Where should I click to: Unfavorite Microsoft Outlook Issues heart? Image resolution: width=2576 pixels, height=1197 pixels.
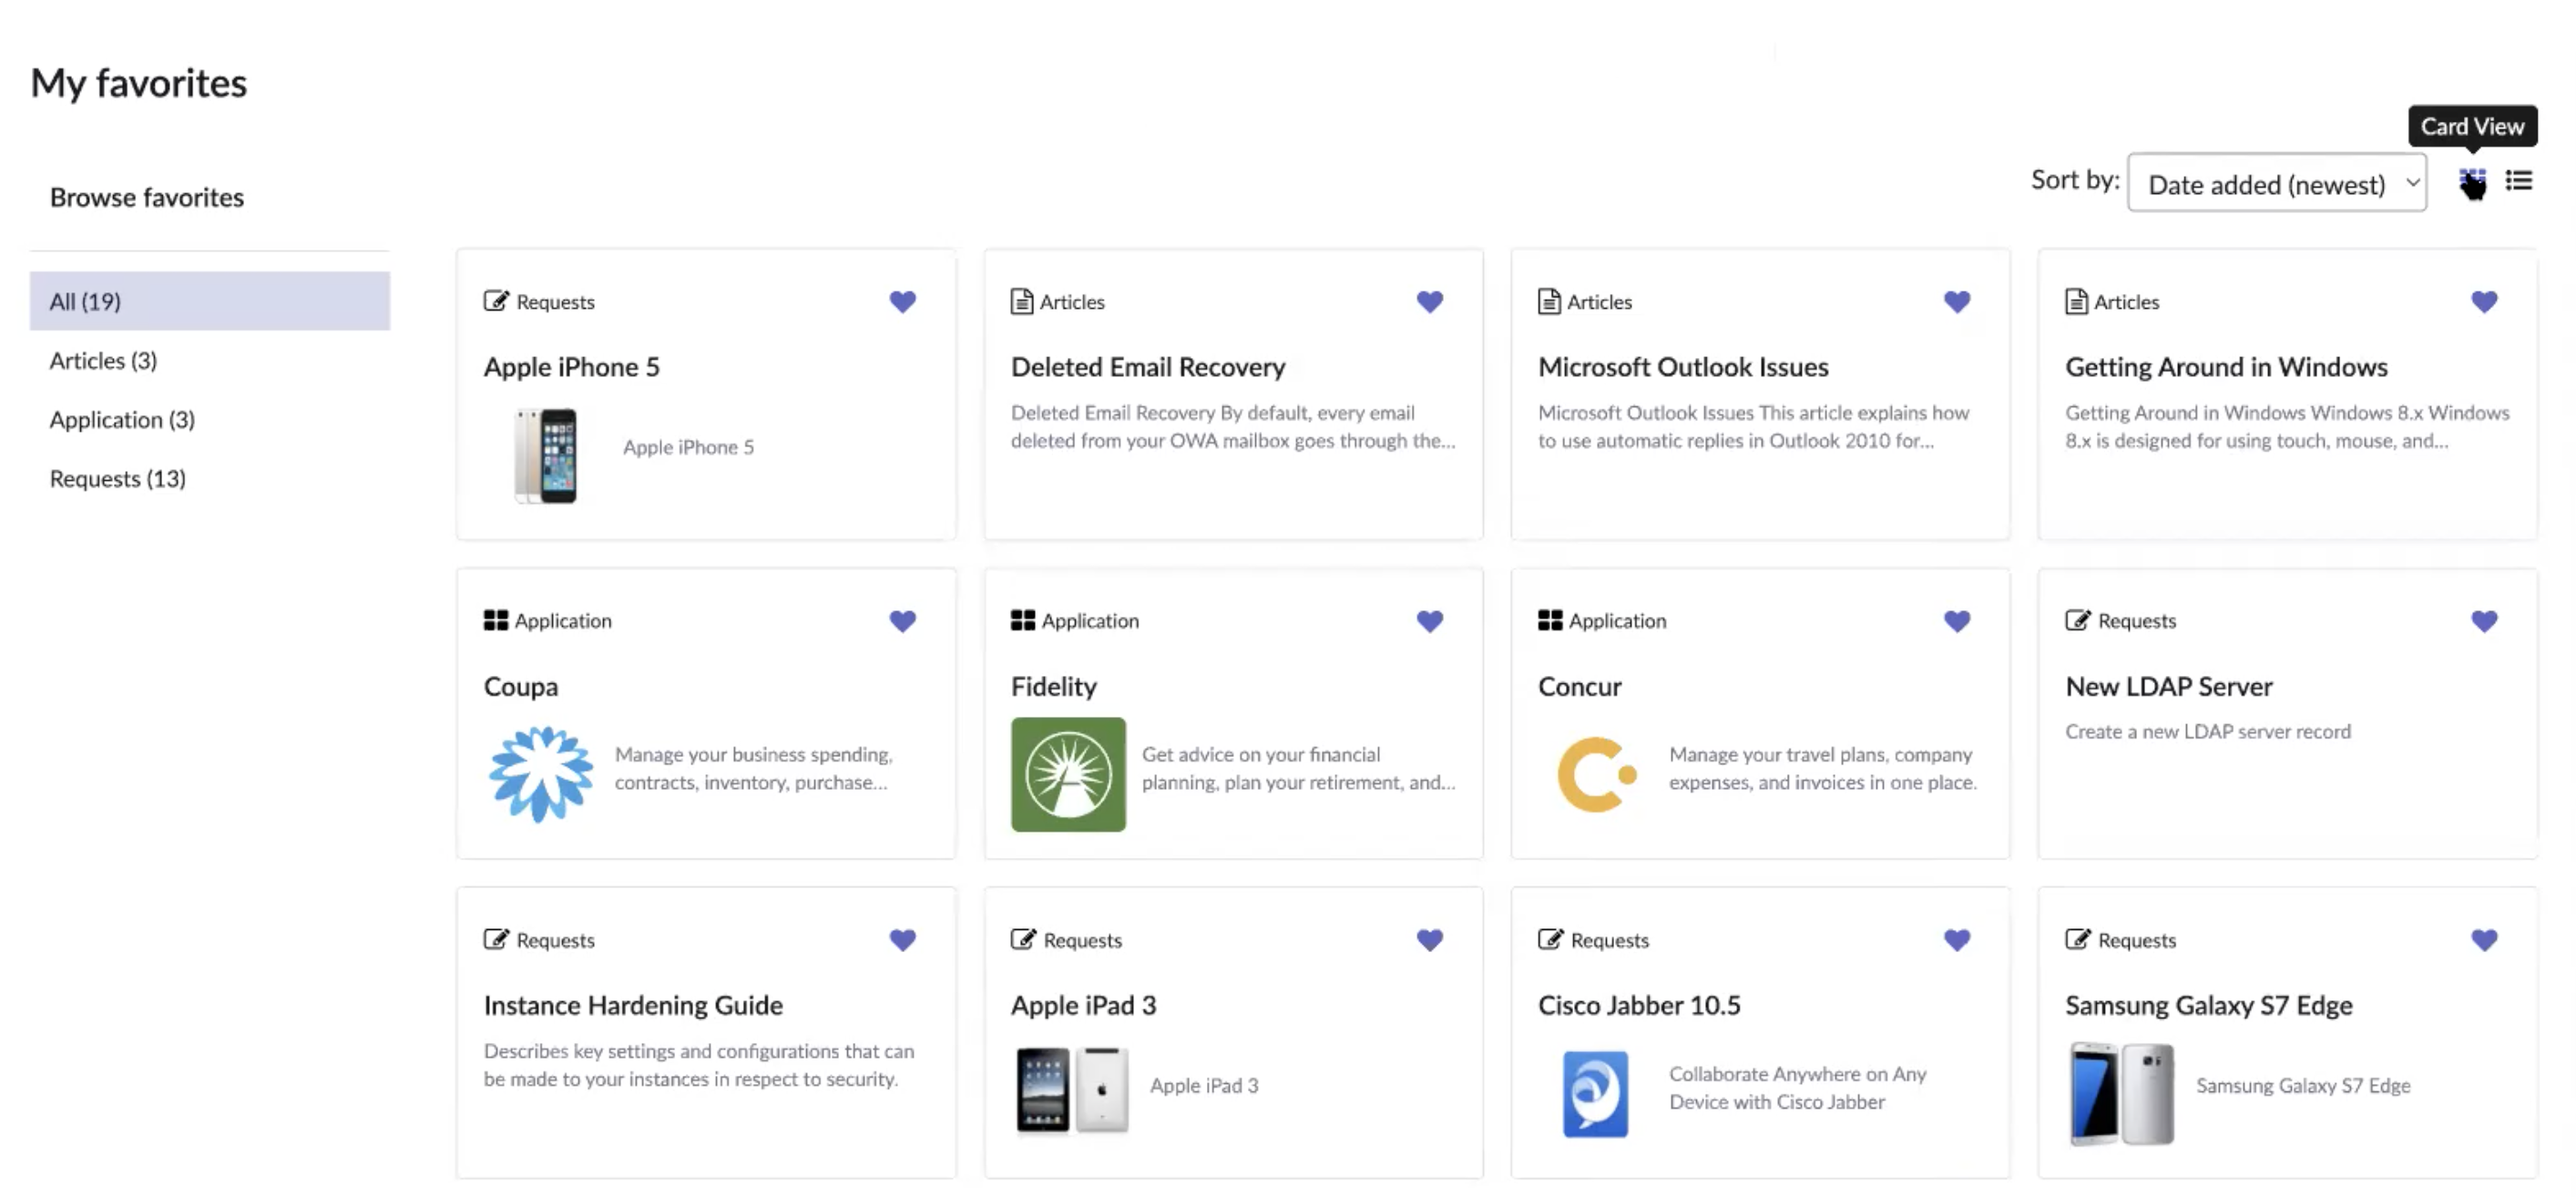1956,301
